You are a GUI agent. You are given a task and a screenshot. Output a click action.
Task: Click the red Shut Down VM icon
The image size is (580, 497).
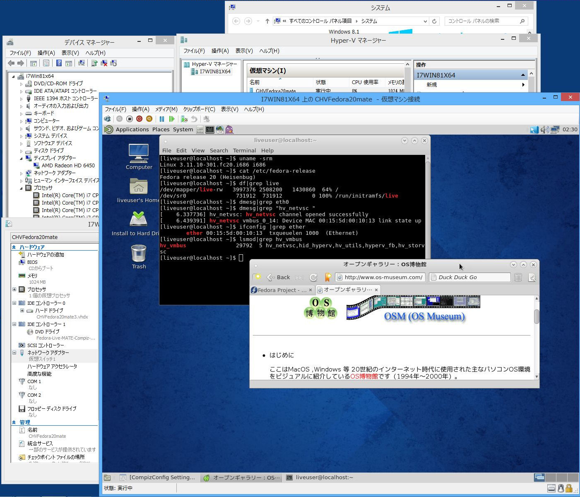[x=139, y=119]
